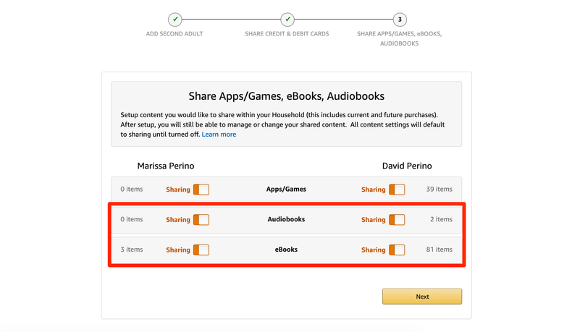Toggle David's Apps/Games sharing switch

[x=397, y=190]
